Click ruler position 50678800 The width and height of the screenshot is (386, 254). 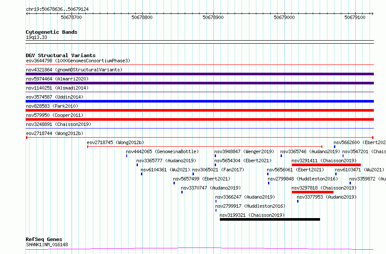click(x=142, y=17)
